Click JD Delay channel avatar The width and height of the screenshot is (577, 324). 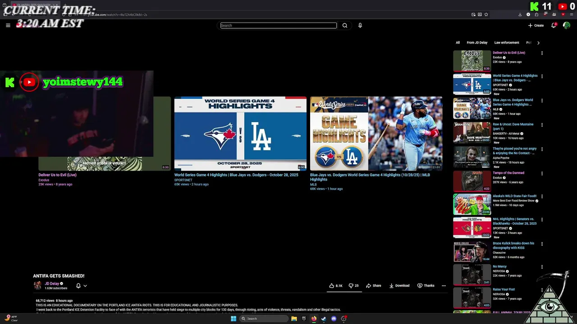pos(37,285)
